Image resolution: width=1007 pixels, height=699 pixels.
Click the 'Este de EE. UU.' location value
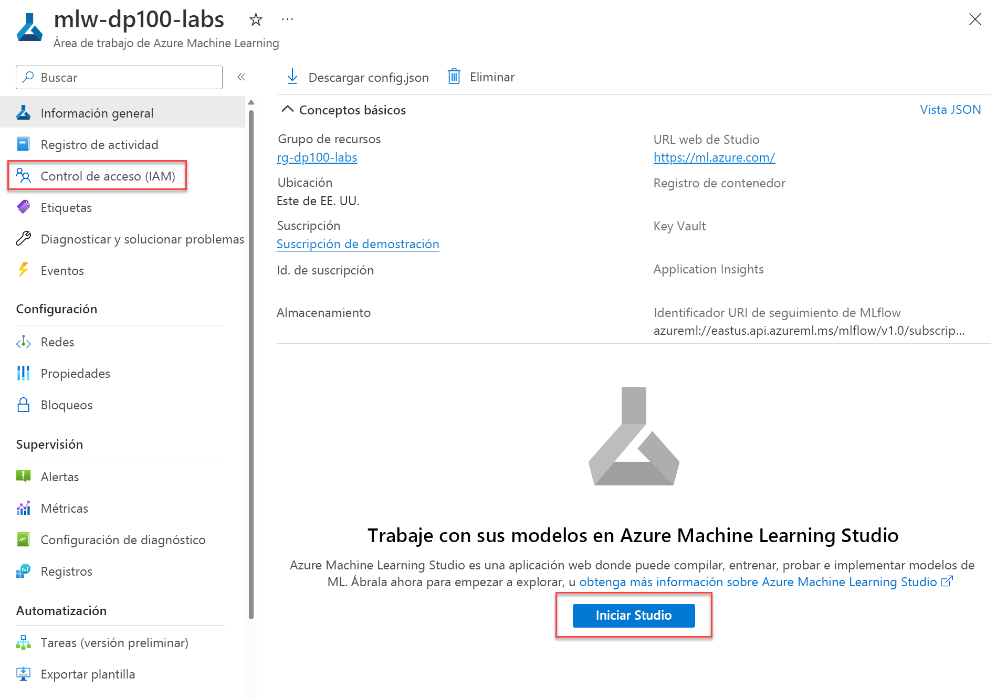coord(318,200)
